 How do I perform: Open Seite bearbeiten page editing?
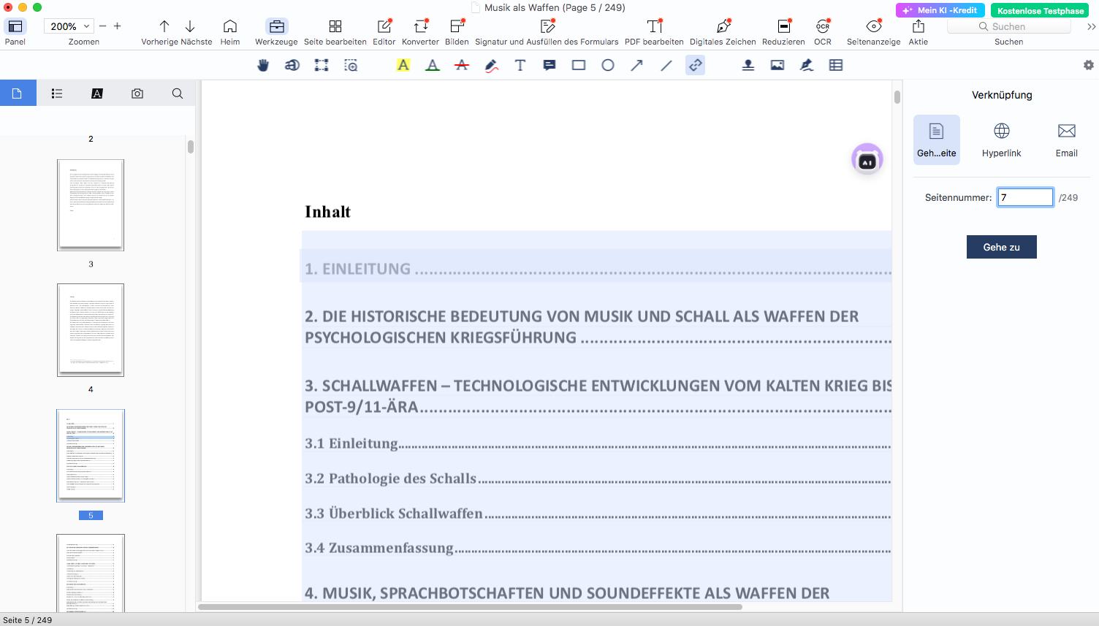[335, 26]
